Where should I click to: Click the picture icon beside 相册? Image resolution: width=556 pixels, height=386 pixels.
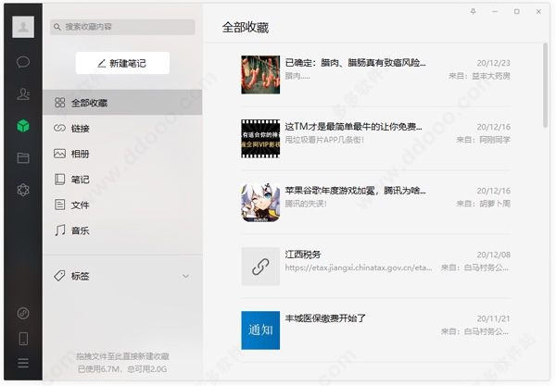tap(59, 154)
